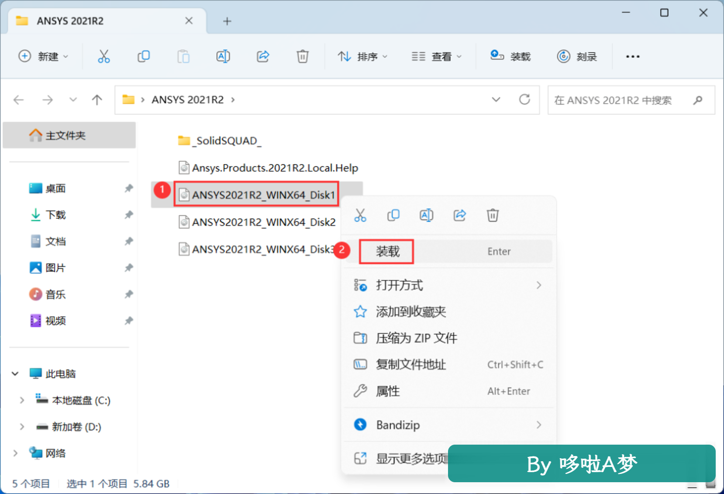Click the context menu Delete icon
Image resolution: width=724 pixels, height=494 pixels.
pos(493,215)
